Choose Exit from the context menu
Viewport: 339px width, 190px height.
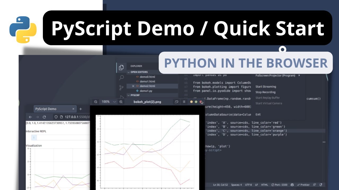pos(258,114)
